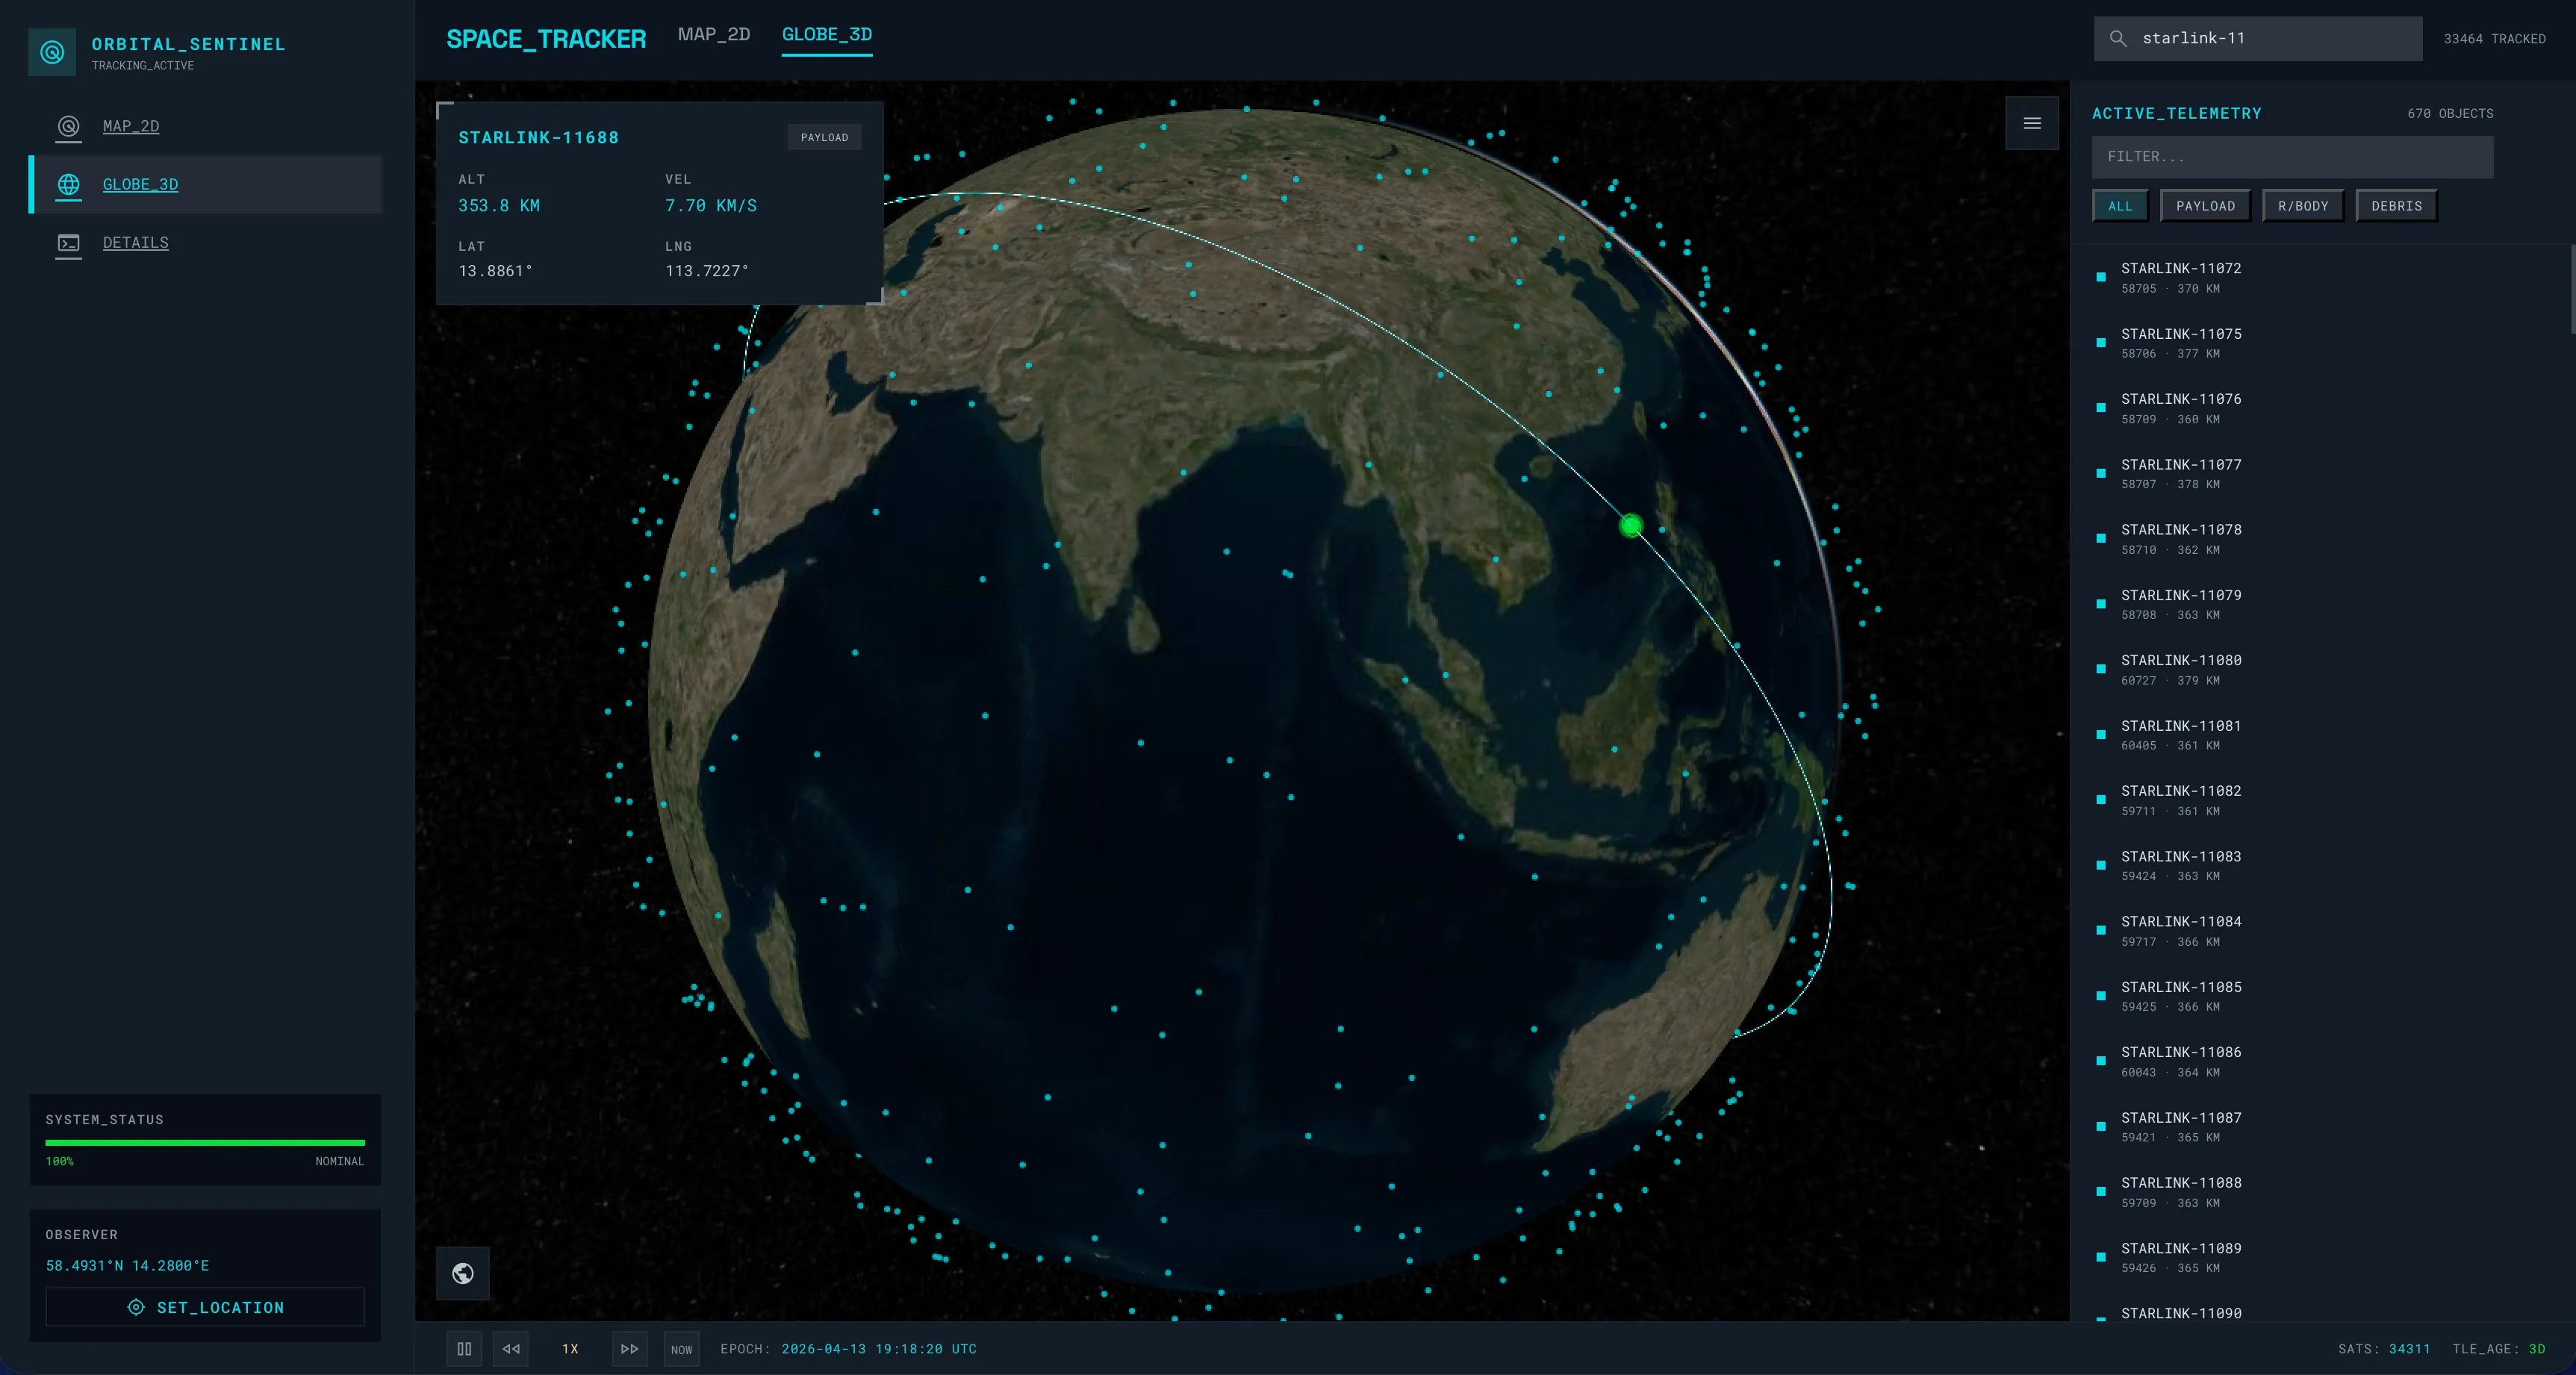The height and width of the screenshot is (1375, 2576).
Task: Click the DETAILS terminal icon
Action: click(x=68, y=242)
